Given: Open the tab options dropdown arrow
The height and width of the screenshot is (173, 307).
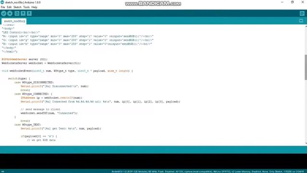Looking at the screenshot, I should click(301, 21).
